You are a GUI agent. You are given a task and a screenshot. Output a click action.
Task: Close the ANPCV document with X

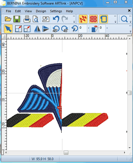point(129,11)
